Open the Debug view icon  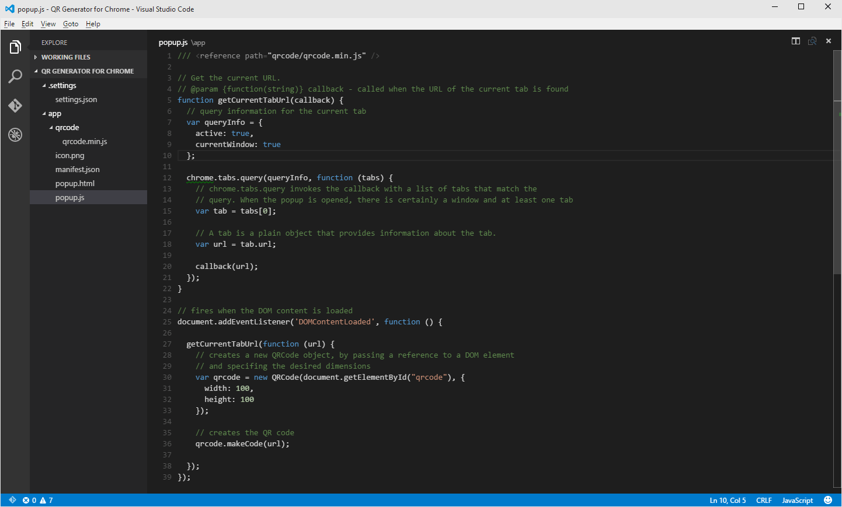[15, 135]
